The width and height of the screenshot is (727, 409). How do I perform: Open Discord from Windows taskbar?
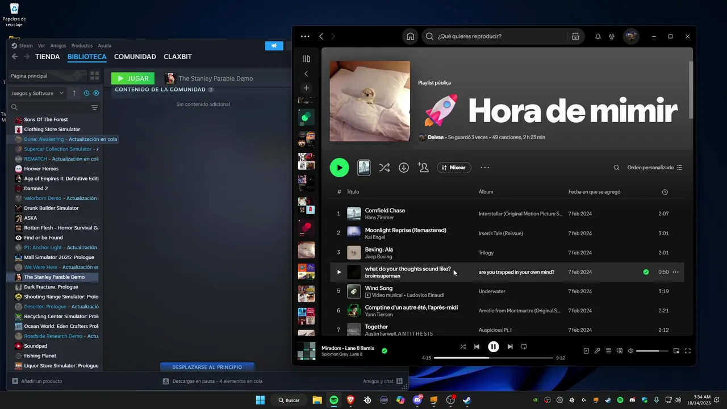[x=417, y=400]
